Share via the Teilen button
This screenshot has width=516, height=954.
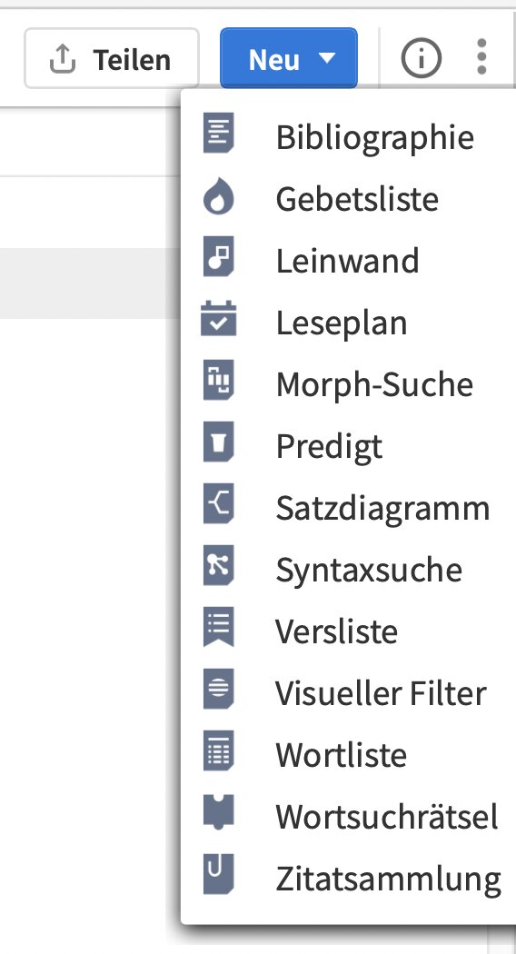coord(112,59)
